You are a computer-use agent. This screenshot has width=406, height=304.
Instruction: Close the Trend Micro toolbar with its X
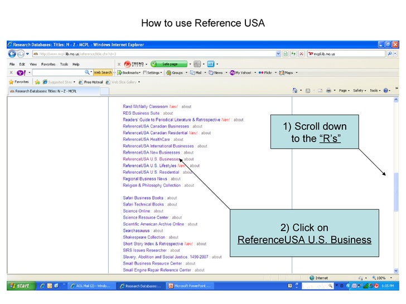[119, 64]
